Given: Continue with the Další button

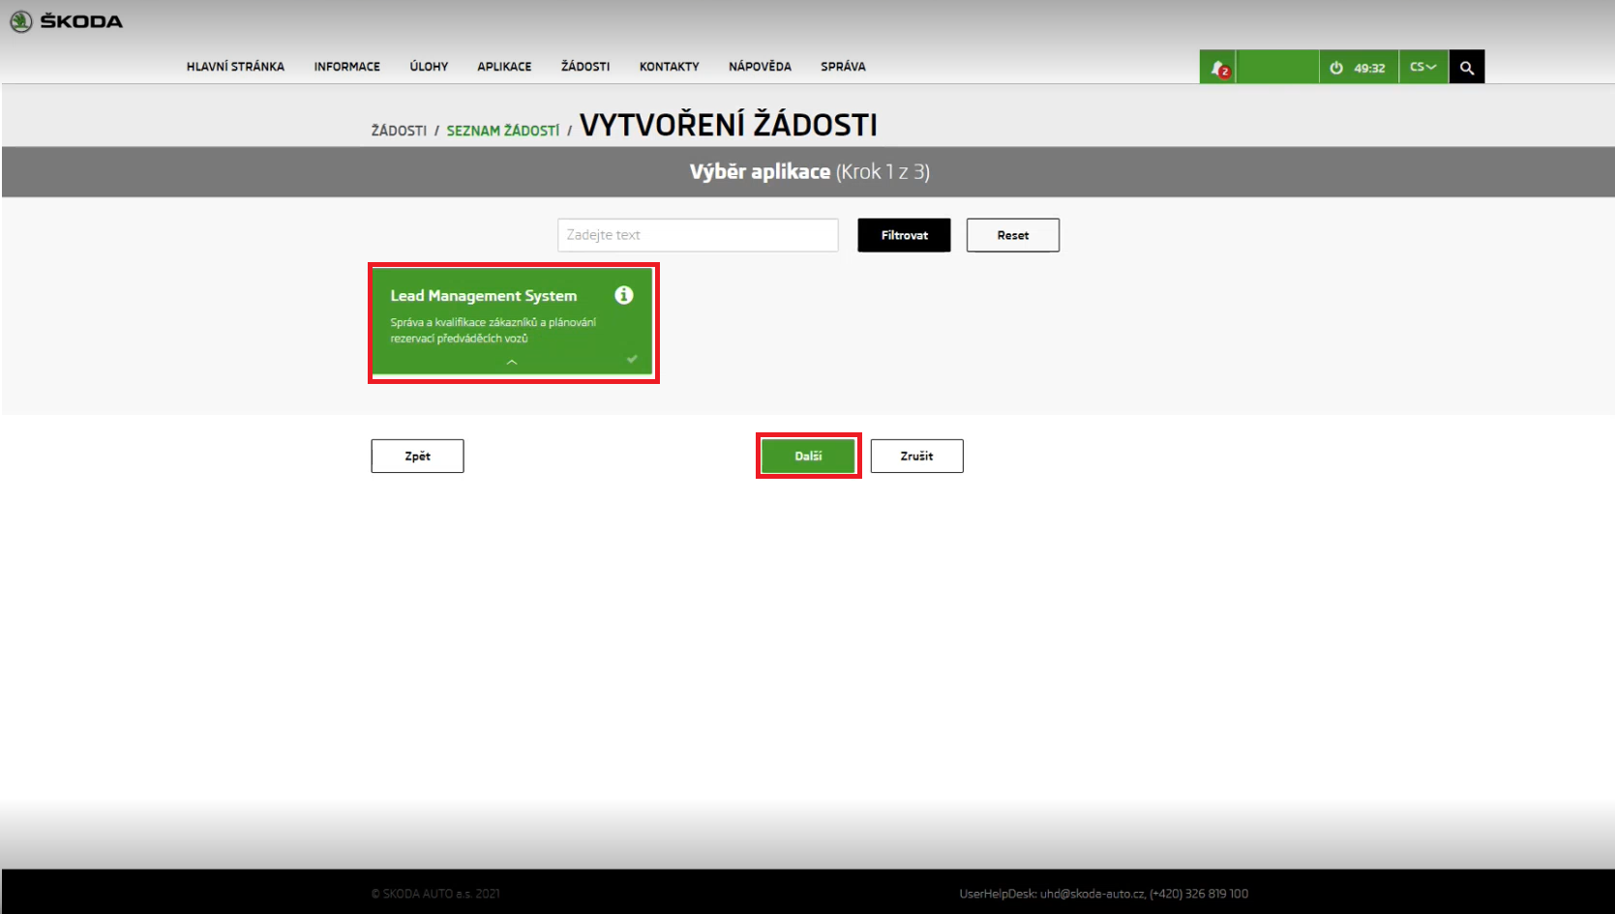Looking at the screenshot, I should (808, 456).
